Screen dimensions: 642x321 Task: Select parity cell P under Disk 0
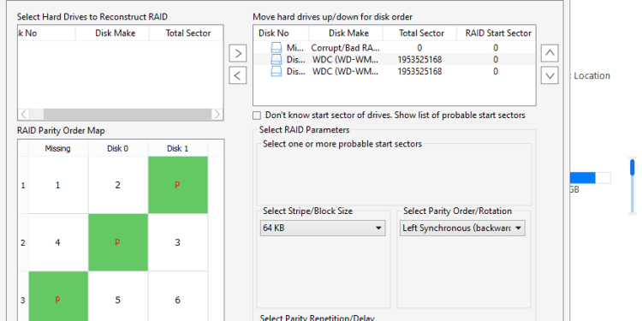point(118,242)
